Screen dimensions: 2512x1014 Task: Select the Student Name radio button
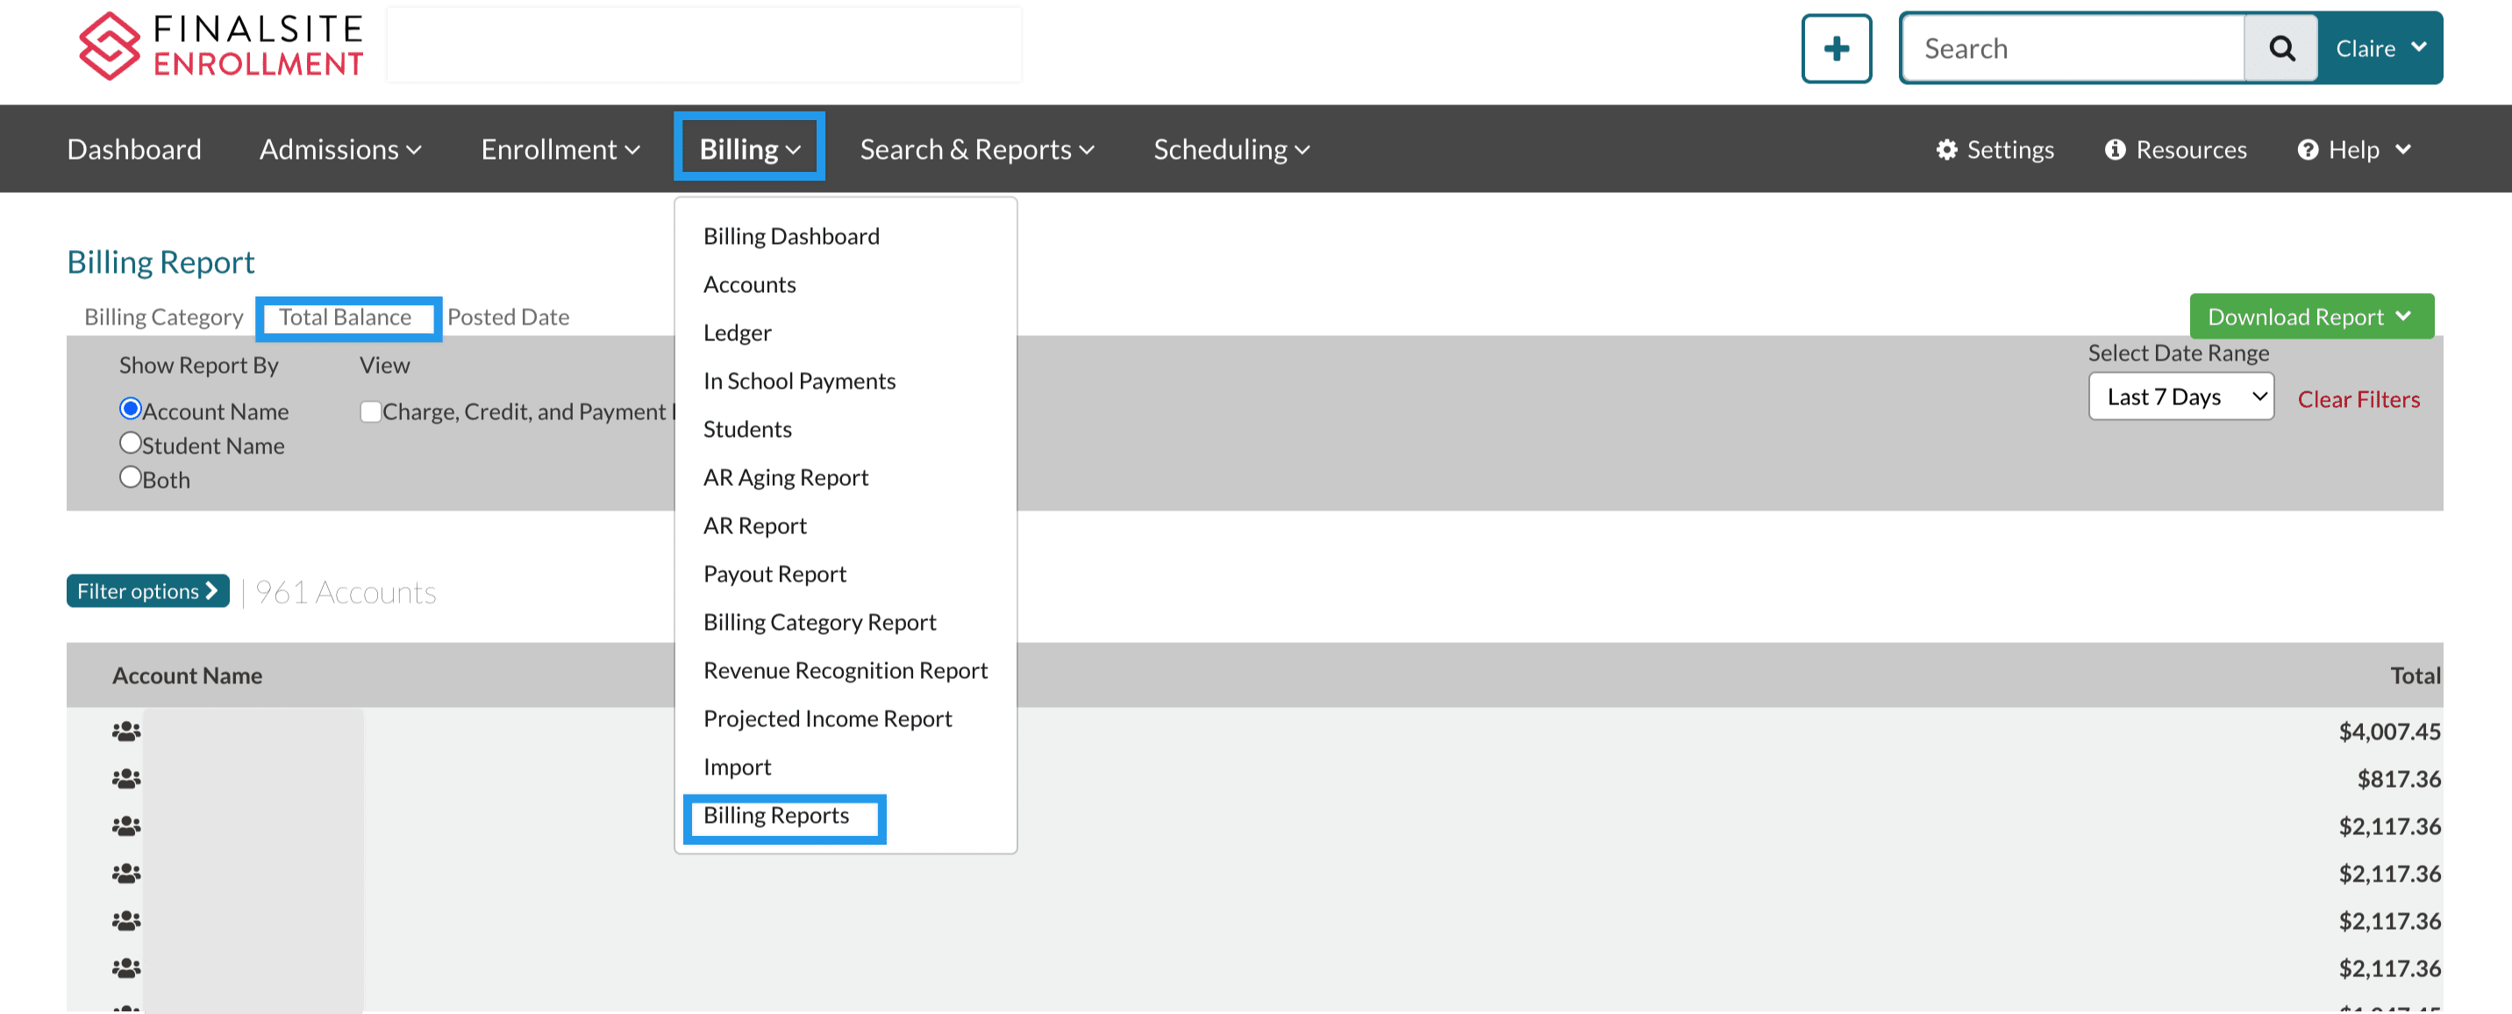[x=131, y=444]
